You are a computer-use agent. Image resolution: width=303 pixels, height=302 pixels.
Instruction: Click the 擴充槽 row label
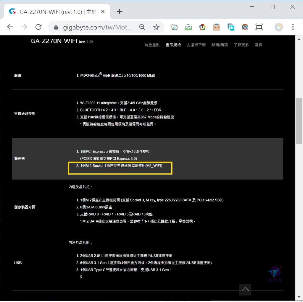tap(19, 158)
